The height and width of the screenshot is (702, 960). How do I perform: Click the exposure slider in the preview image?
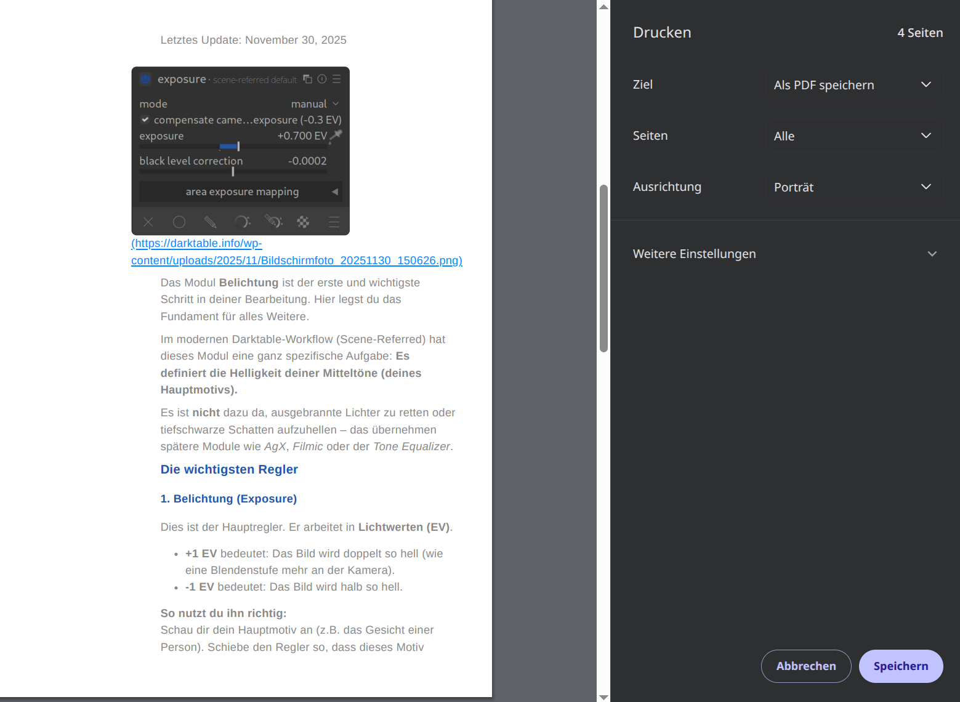click(x=233, y=147)
